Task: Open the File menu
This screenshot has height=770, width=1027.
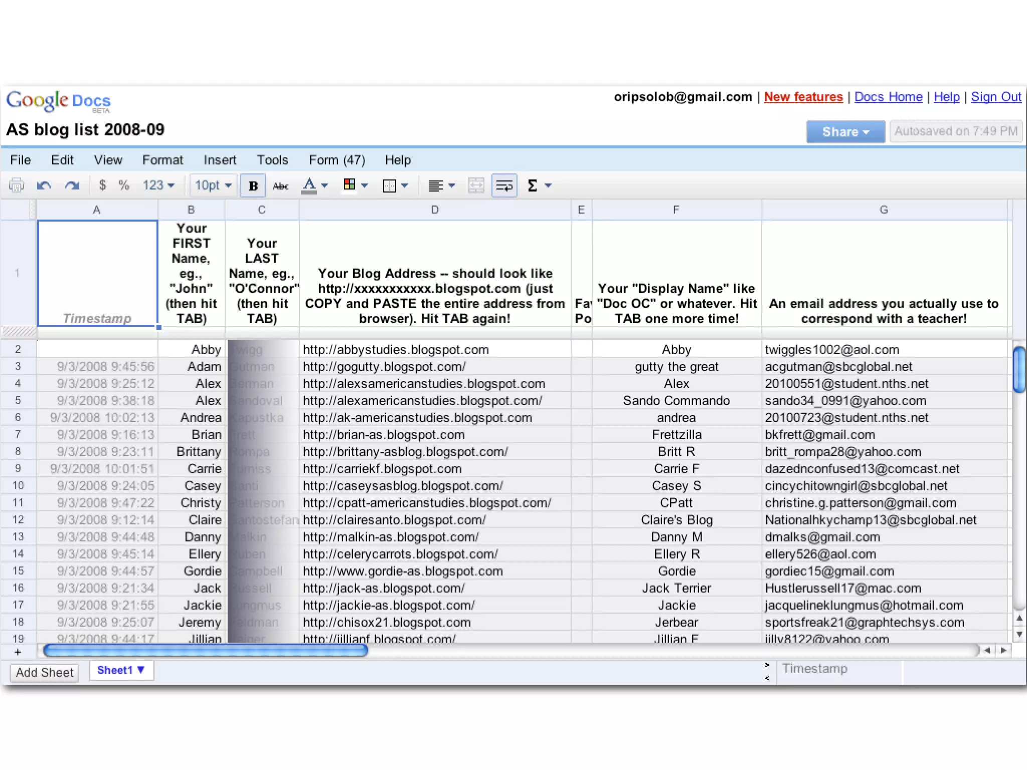Action: pos(21,160)
